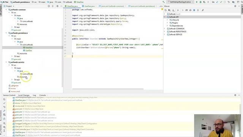The image size is (243, 137).
Task: Switch to the Local Changes tab
Action: 24,95
